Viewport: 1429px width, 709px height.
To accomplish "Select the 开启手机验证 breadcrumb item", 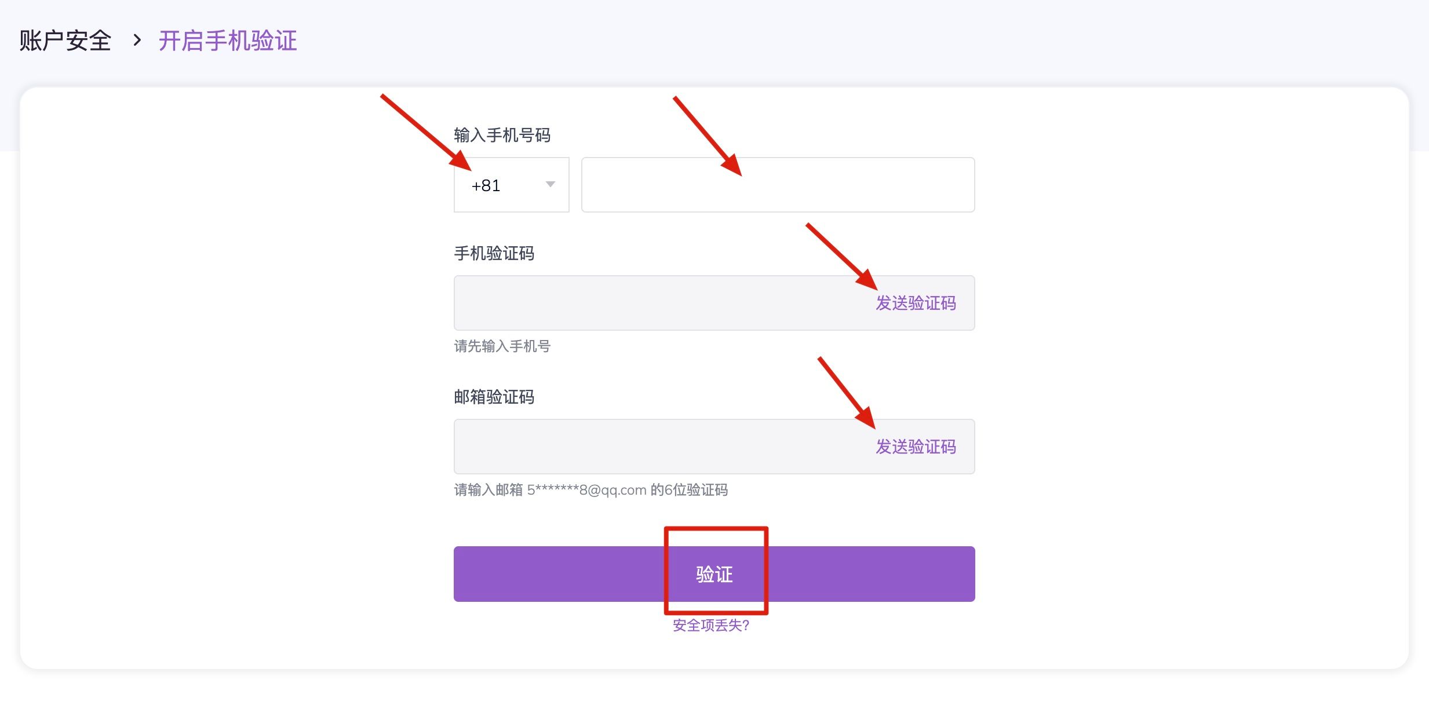I will point(227,41).
